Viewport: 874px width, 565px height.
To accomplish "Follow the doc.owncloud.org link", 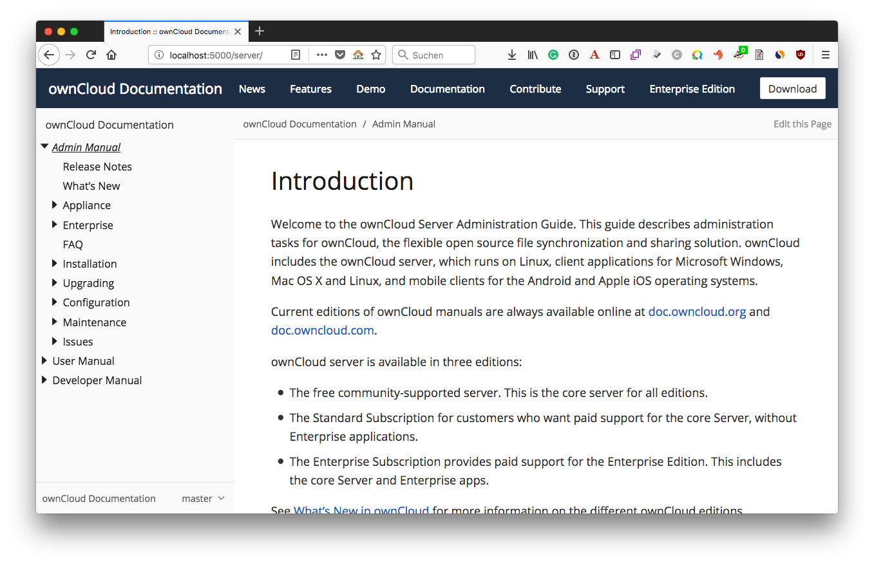I will point(697,311).
